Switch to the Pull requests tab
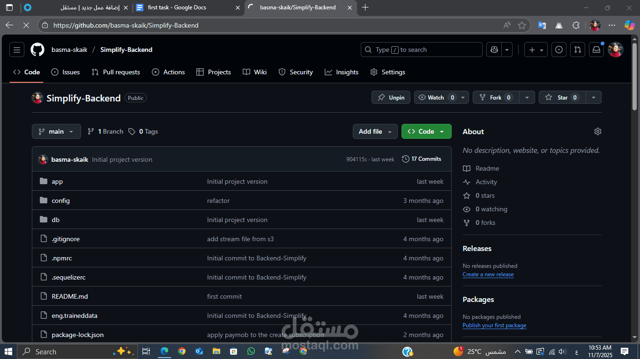 coord(116,72)
